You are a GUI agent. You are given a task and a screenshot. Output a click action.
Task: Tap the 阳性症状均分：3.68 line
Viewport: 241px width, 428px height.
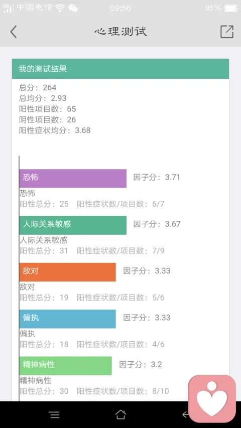55,130
